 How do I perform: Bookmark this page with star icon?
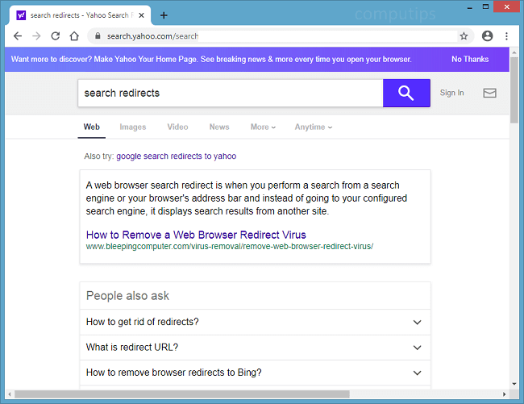tap(464, 36)
